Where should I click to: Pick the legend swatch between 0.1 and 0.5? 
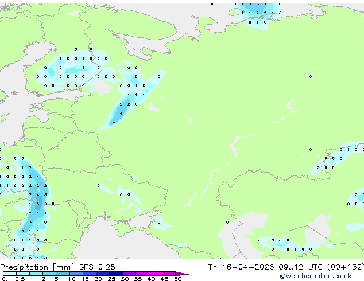pos(10,274)
